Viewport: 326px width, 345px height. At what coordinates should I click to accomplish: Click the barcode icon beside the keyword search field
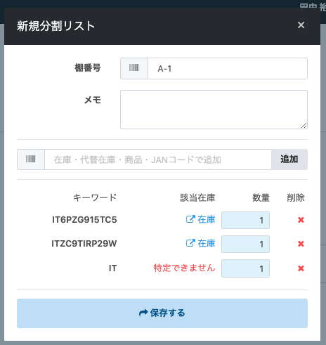click(x=31, y=160)
